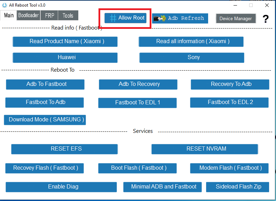
Task: Click Fastboot To EDL 1
Action: click(x=137, y=103)
